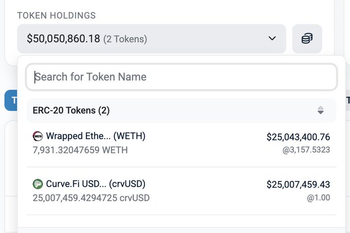The image size is (350, 233).
Task: Select the Wrapped Ether (WETH) entry
Action: (x=95, y=136)
